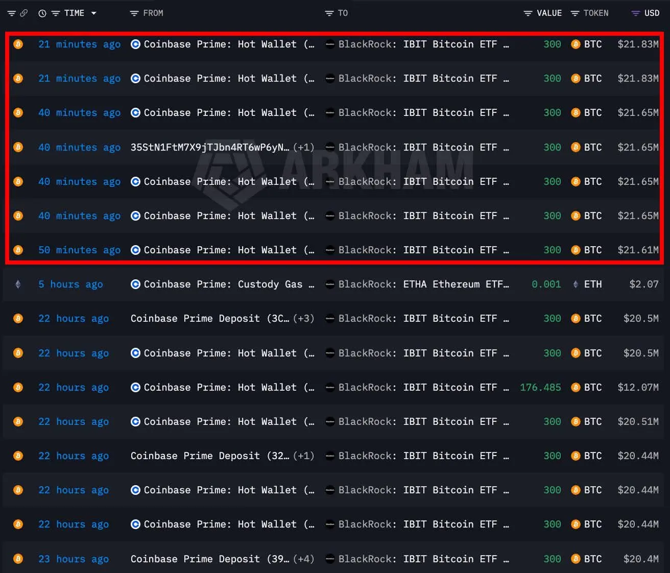Click the ETH token icon beside the ETH label

[576, 284]
